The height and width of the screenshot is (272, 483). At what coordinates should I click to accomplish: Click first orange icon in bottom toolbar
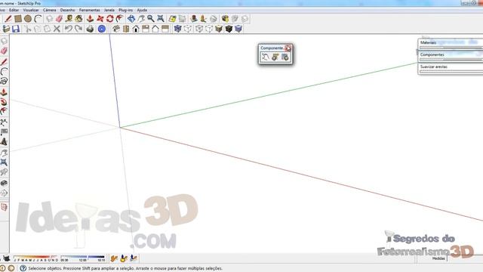tap(114, 258)
